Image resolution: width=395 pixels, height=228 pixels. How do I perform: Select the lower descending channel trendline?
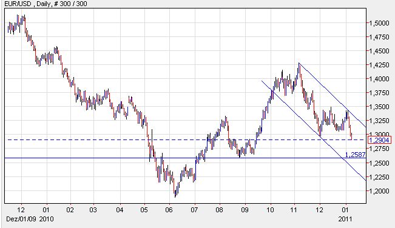pos(314,130)
